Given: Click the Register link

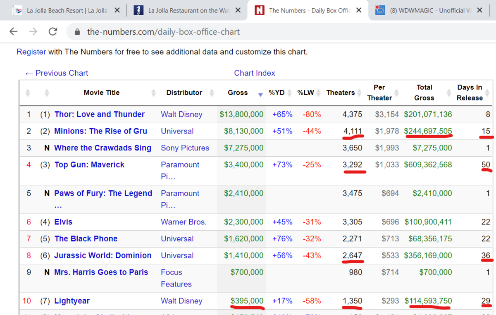Looking at the screenshot, I should (31, 52).
